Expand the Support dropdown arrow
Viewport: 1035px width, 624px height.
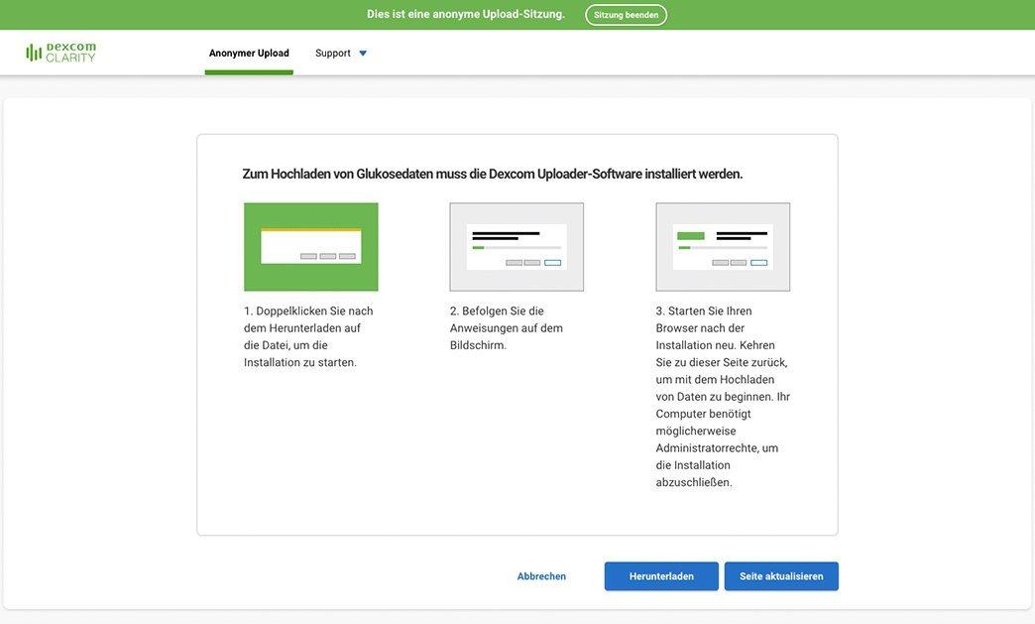[363, 54]
